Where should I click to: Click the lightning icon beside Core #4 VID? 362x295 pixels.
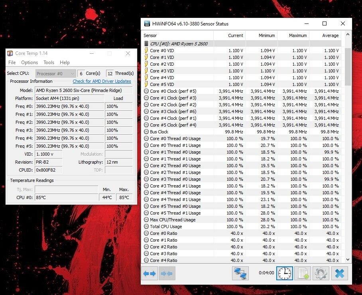pyautogui.click(x=146, y=78)
